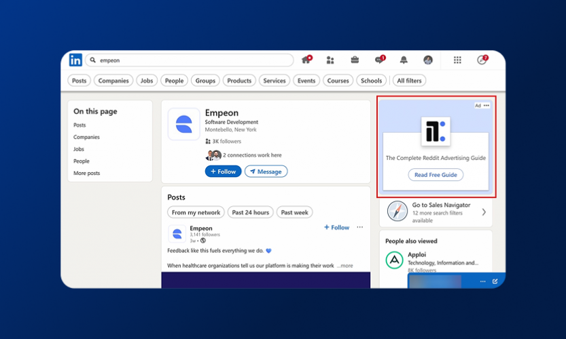The image size is (566, 339).
Task: Open 'The Complete Reddit Advertising Guide' text
Action: pyautogui.click(x=436, y=158)
